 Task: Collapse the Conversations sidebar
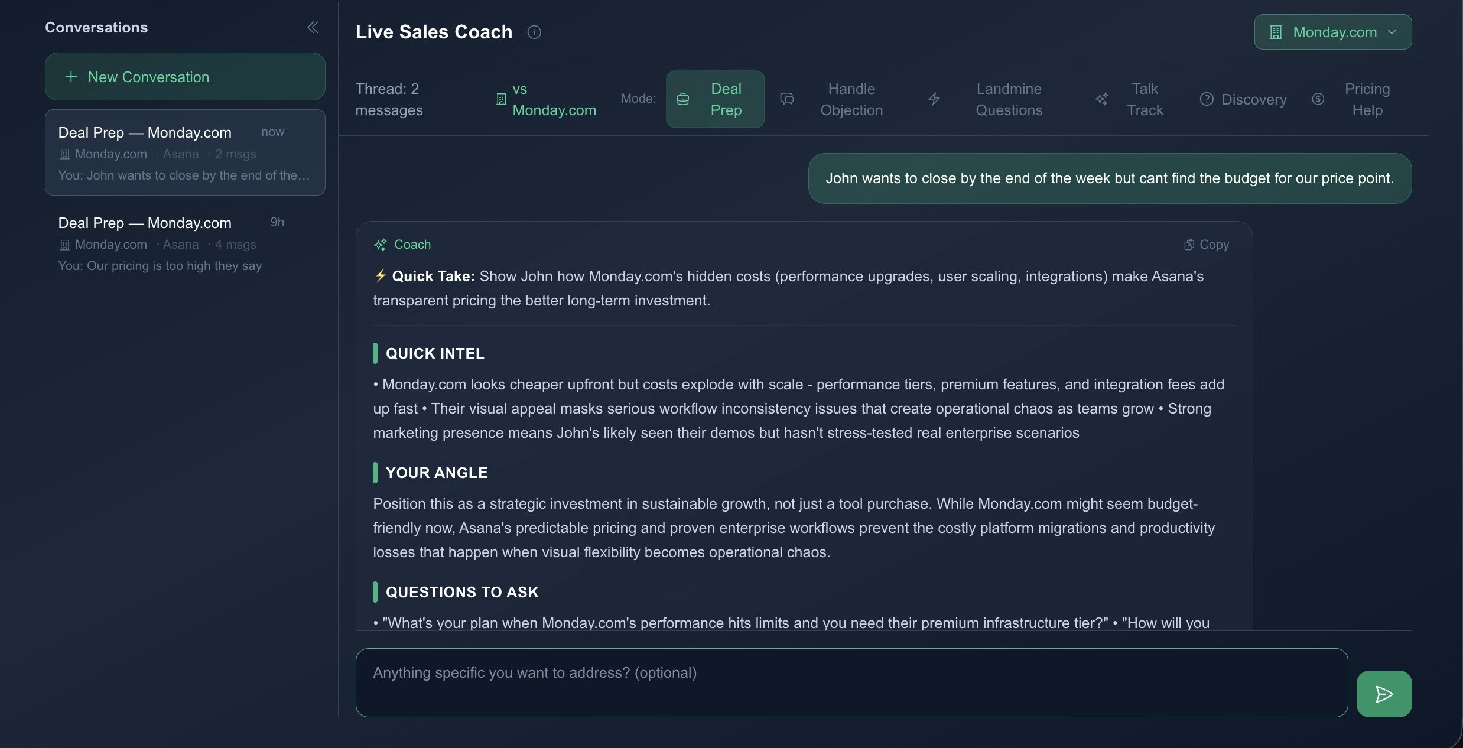(313, 27)
